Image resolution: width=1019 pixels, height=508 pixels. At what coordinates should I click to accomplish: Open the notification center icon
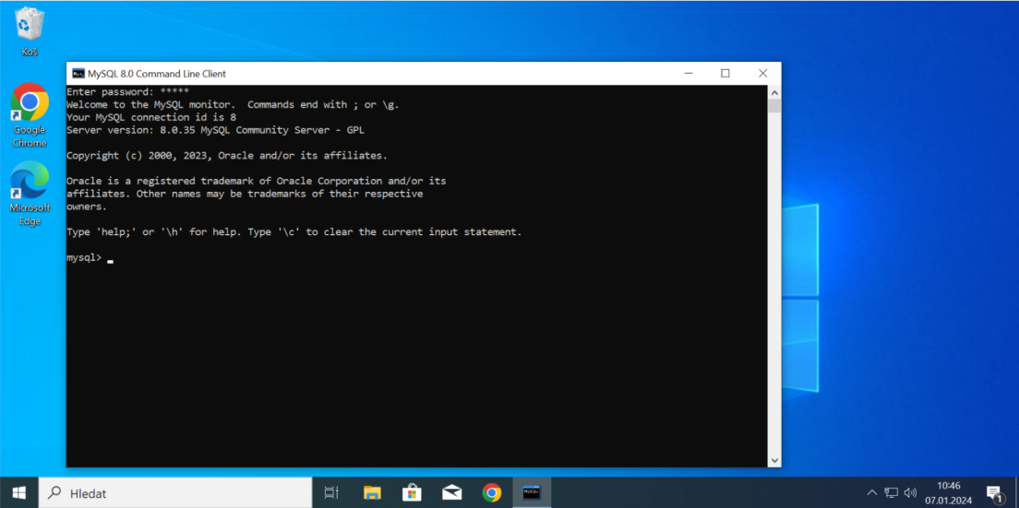[994, 493]
